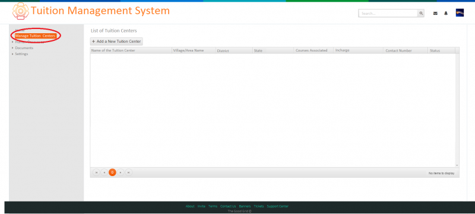Jump to the last grid page
This screenshot has height=214, width=475.
[129, 173]
